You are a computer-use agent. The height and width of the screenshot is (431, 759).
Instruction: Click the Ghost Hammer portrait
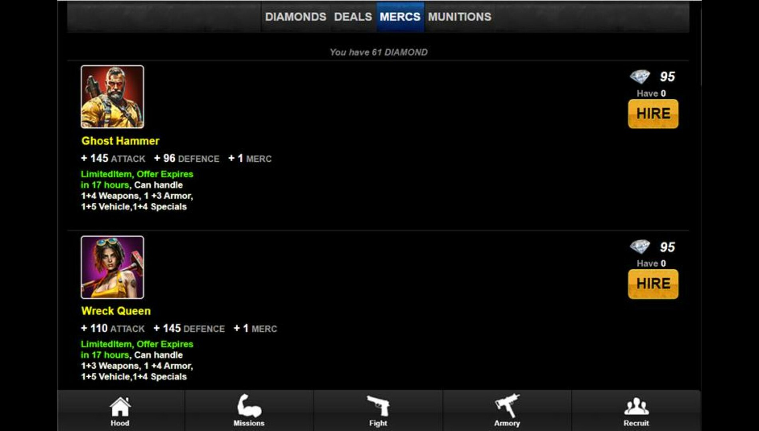(113, 98)
